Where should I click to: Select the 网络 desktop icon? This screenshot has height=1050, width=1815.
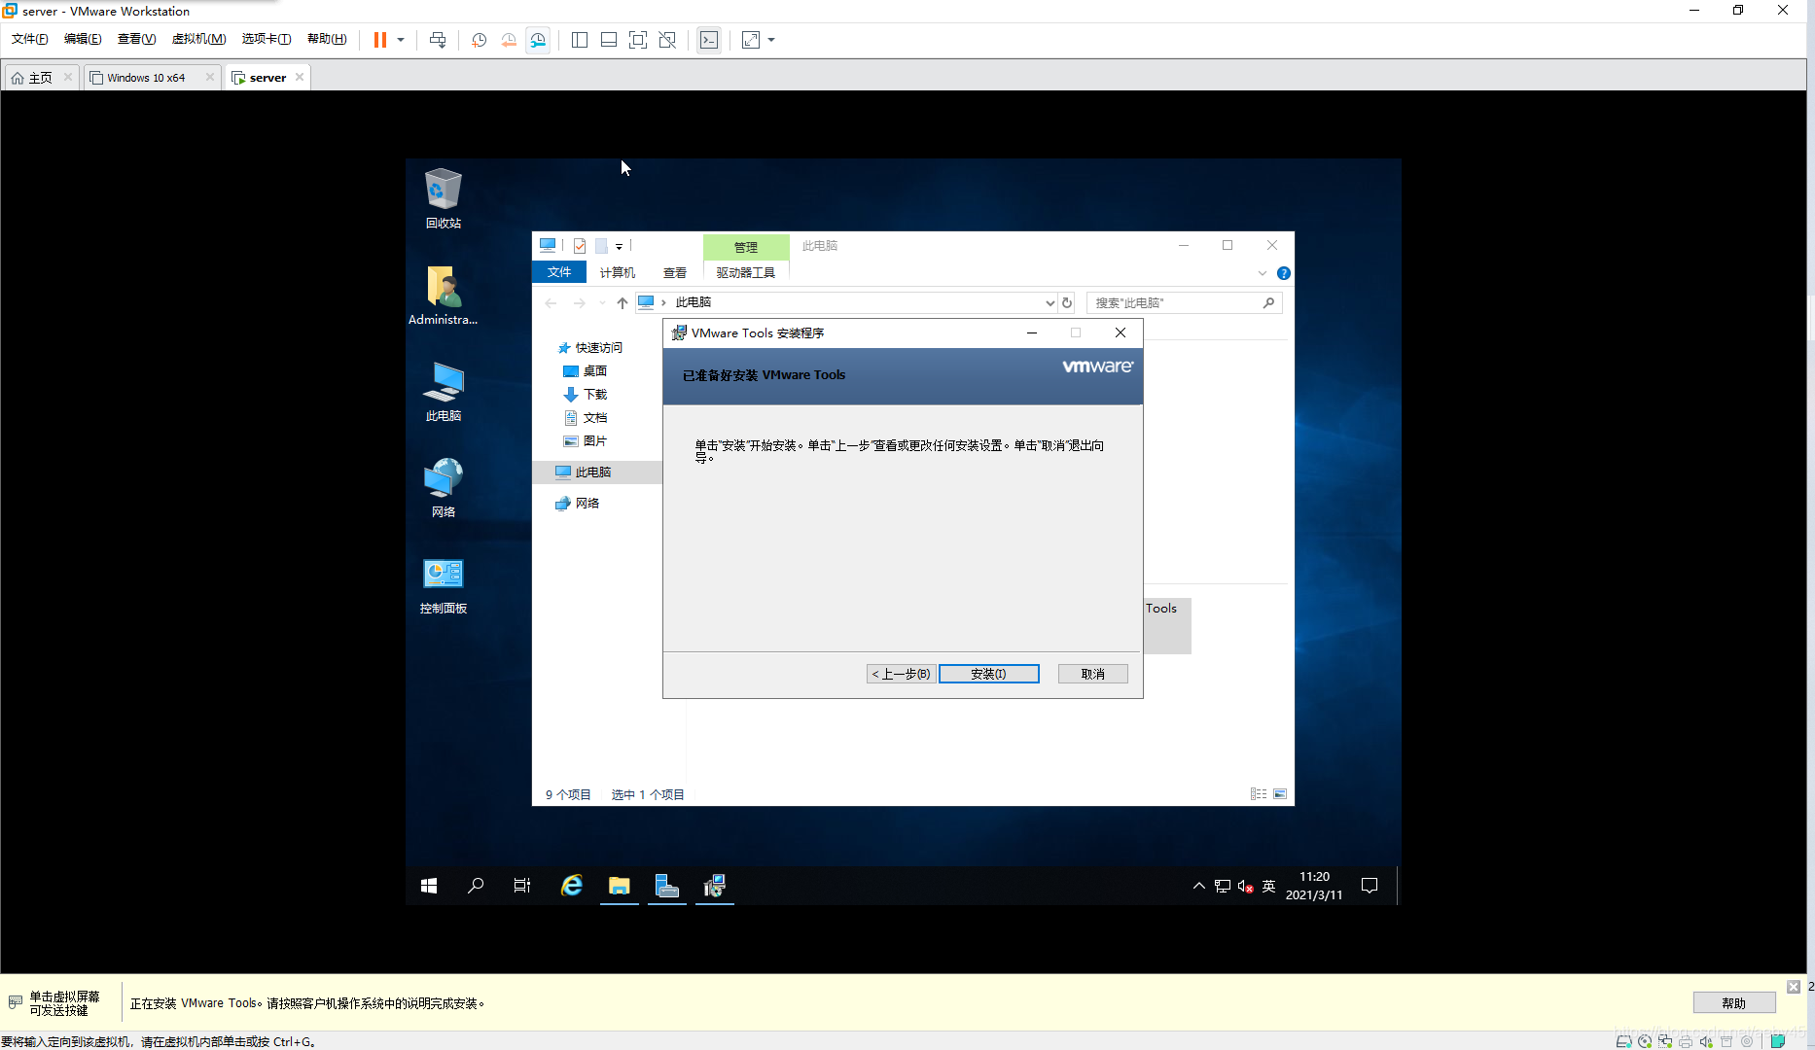point(443,487)
